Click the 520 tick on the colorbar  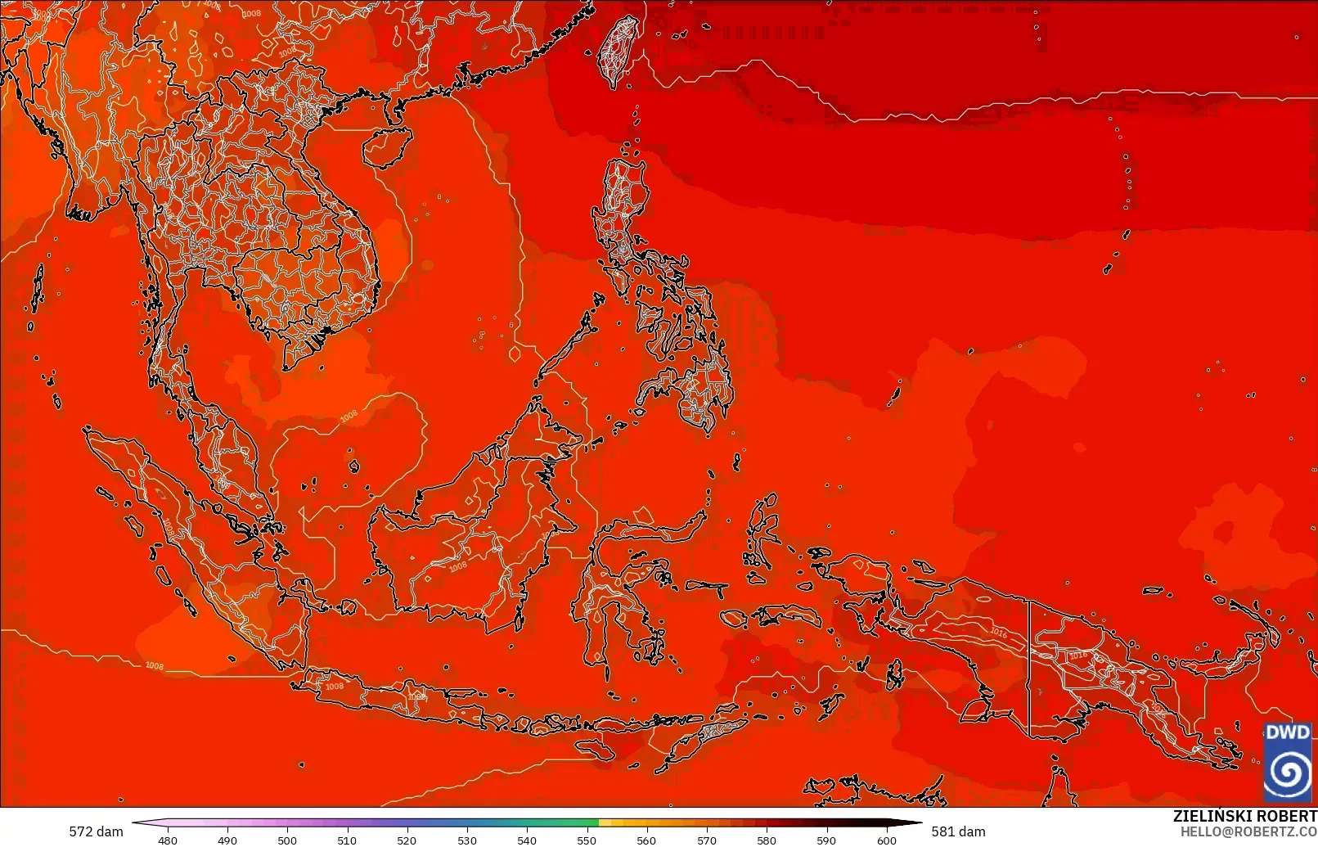(407, 840)
